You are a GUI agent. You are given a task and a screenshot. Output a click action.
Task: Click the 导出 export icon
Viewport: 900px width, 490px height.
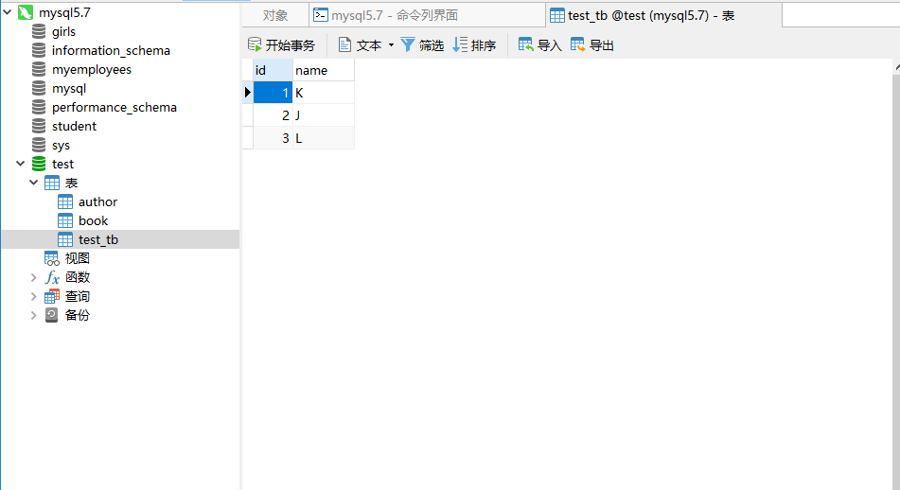(577, 44)
